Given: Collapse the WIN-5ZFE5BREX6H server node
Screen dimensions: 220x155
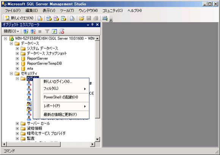Looking at the screenshot, I should point(5,38).
